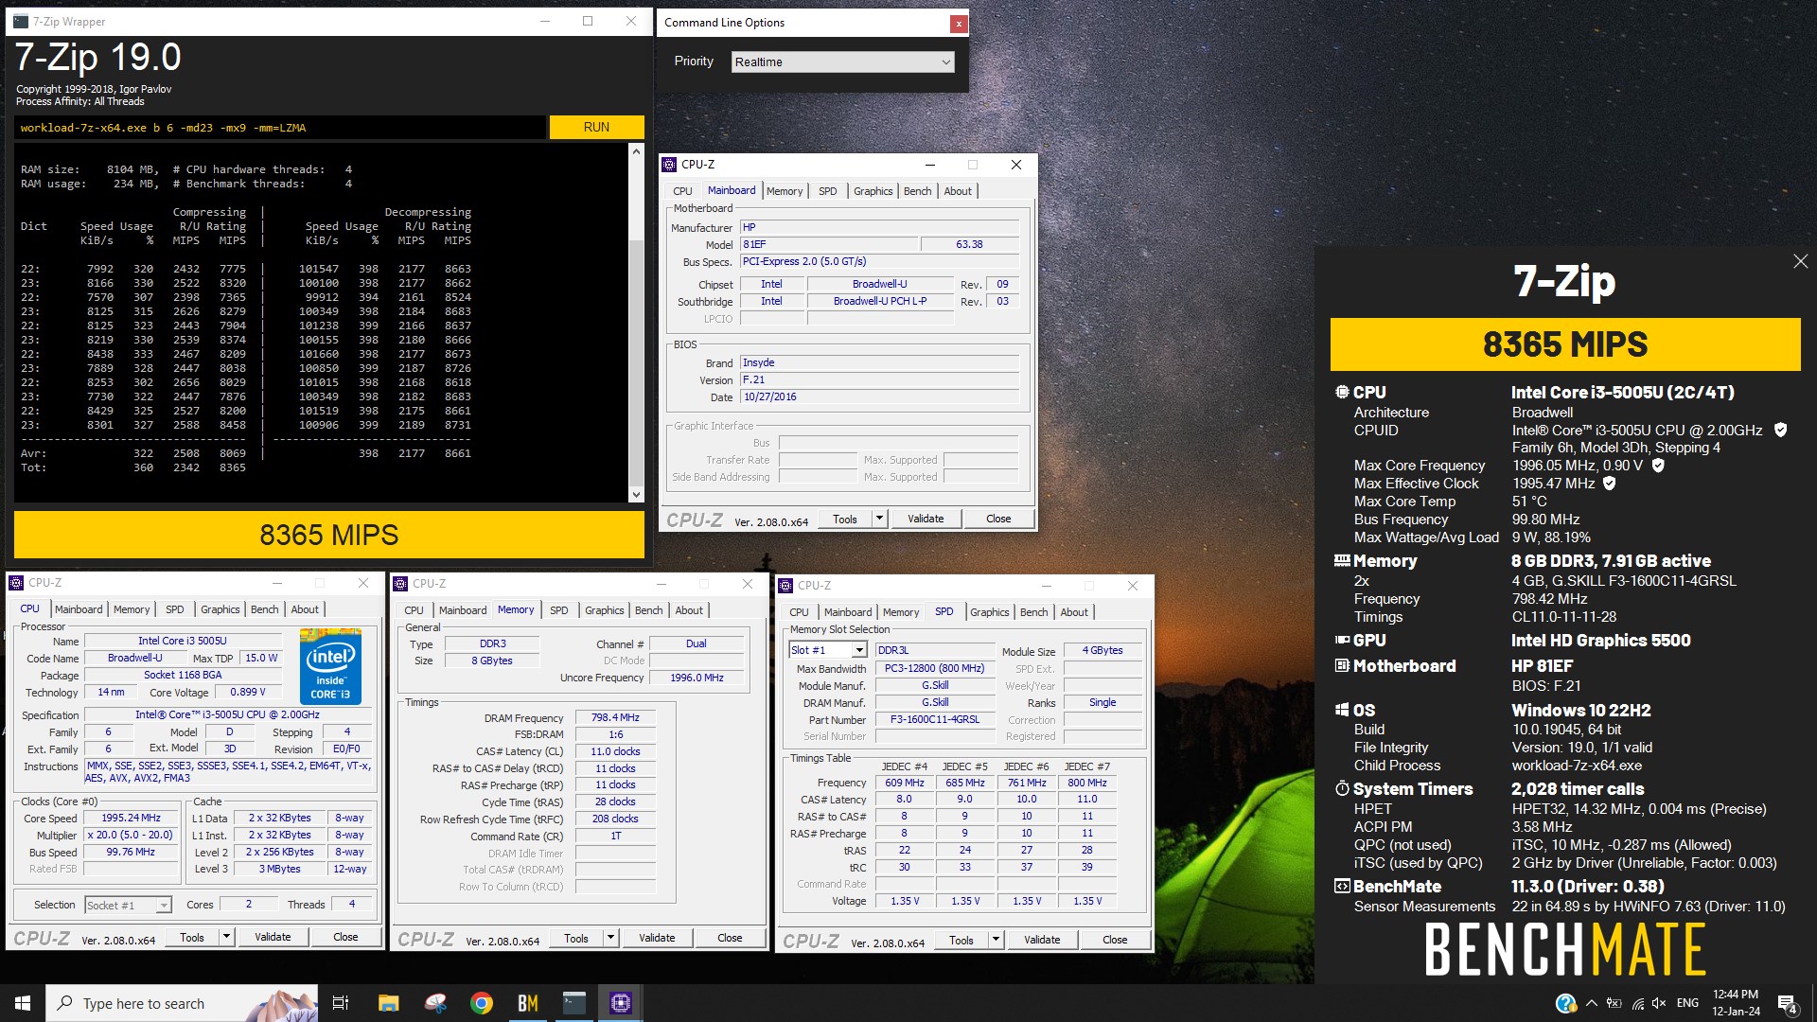Viewport: 1817px width, 1022px height.
Task: Click the Broadwell-U PCH L-P southbridge value
Action: 880,301
